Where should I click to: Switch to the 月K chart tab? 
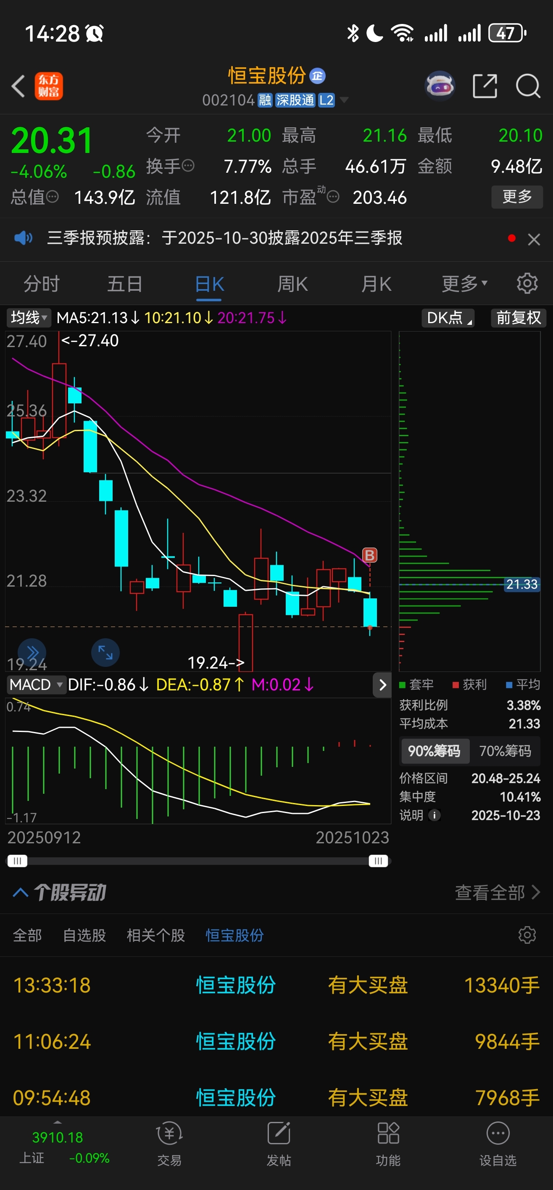[x=376, y=284]
